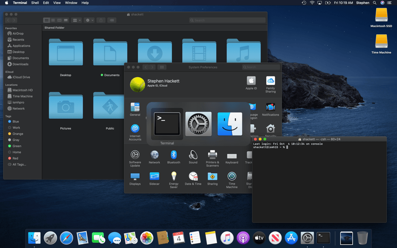Viewport: 397px width, 248px height.
Task: Open the Window menu
Action: (x=71, y=3)
